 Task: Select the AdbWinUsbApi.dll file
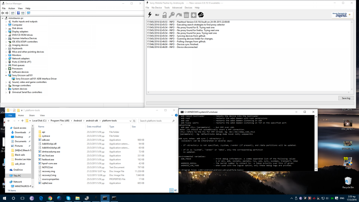click(x=51, y=148)
